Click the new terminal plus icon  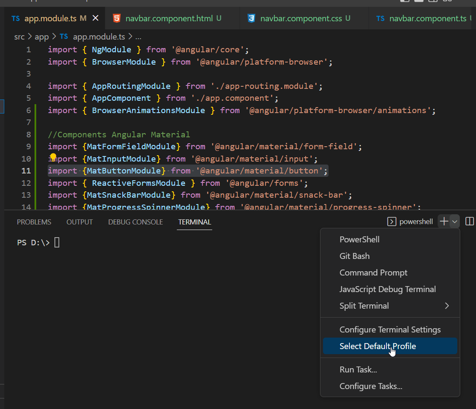[x=444, y=221]
